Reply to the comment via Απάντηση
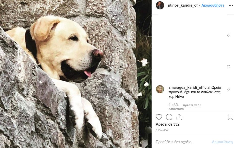234x148 pixels. pos(176,109)
